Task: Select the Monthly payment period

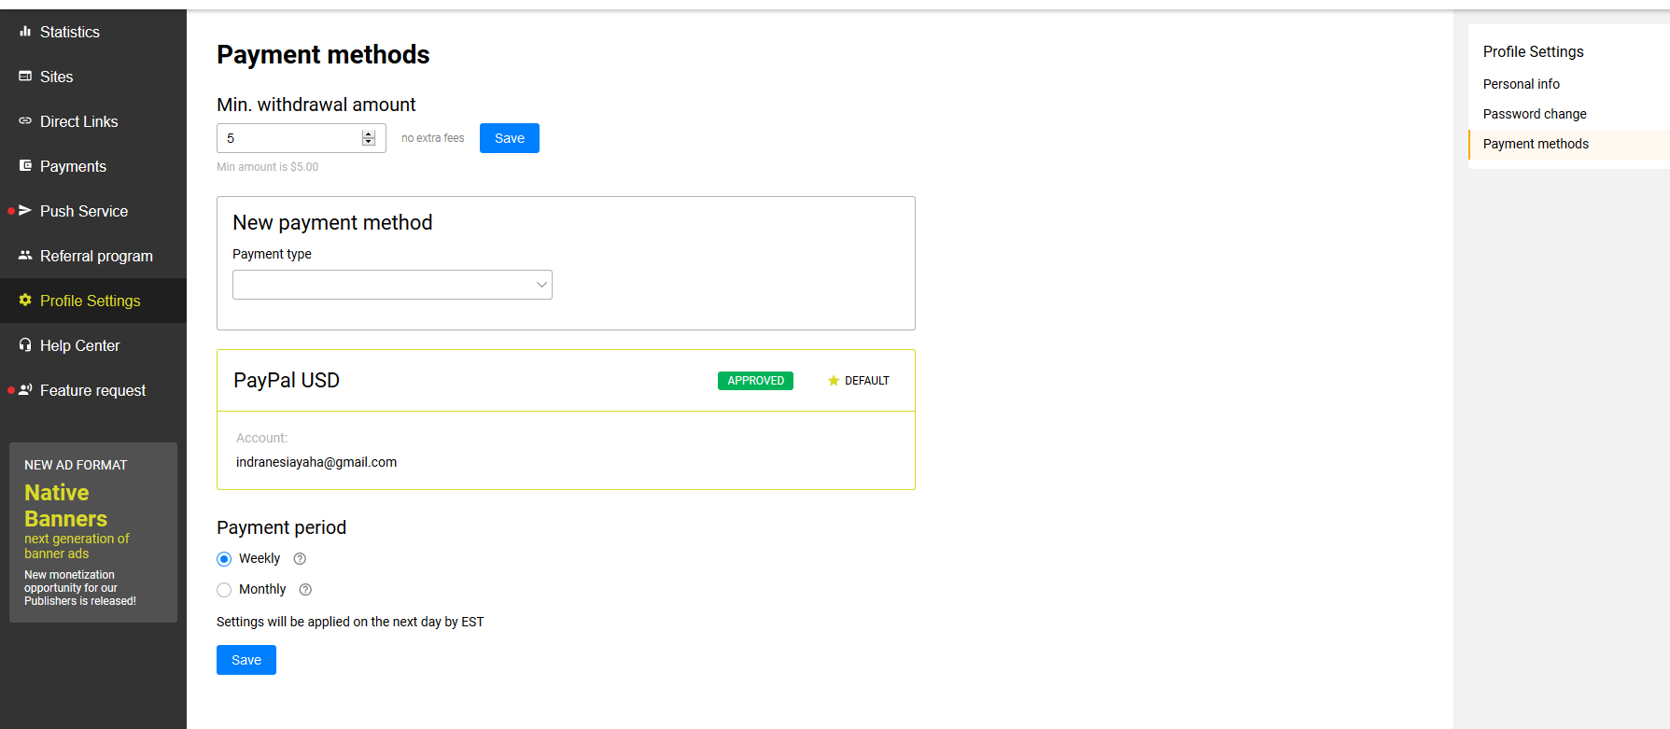Action: pos(224,590)
